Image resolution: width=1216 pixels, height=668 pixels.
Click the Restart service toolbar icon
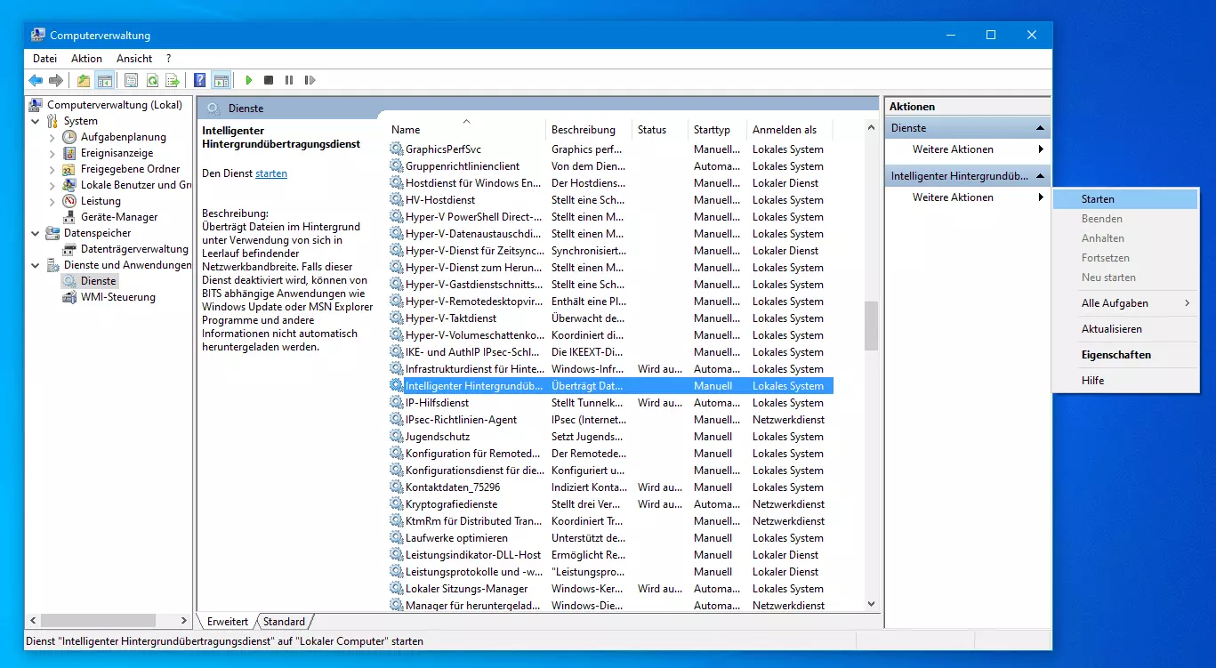tap(310, 80)
